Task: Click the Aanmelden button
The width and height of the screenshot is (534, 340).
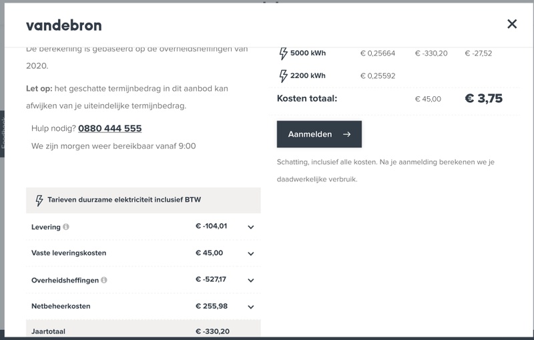Action: coord(319,134)
